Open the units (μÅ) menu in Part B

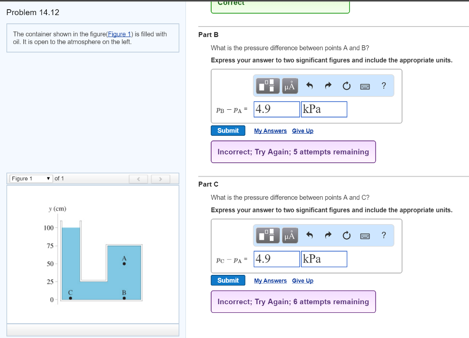(x=289, y=86)
